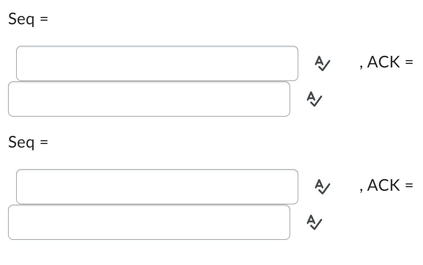The width and height of the screenshot is (423, 265).
Task: Click the second Seq = label
Action: [28, 142]
